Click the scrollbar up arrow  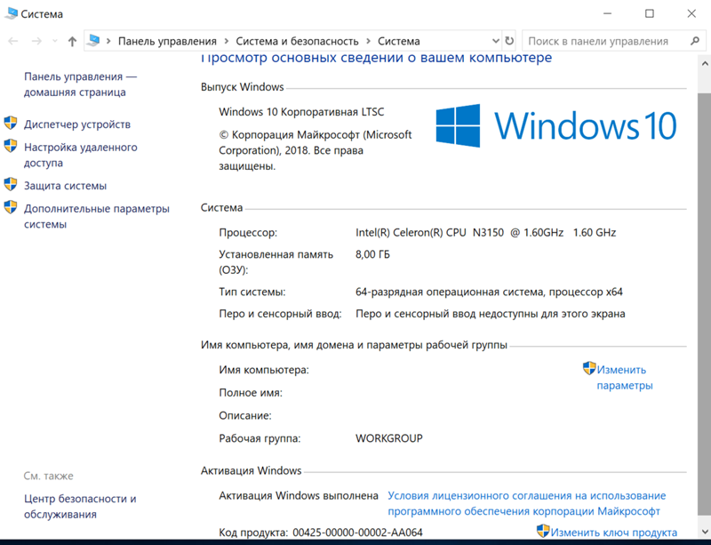coord(705,64)
